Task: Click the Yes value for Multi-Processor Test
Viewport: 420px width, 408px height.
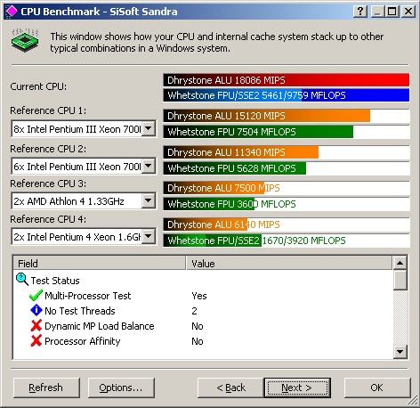Action: 199,296
